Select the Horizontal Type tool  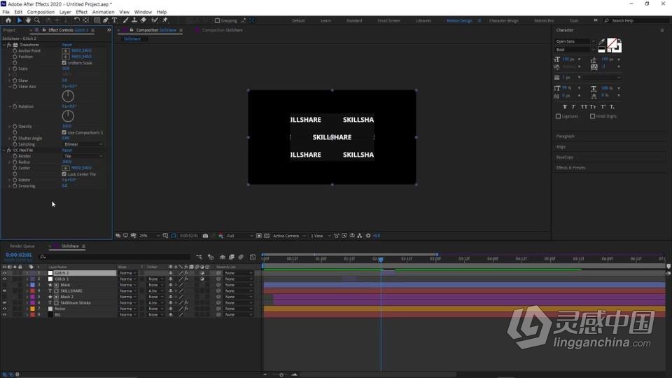click(114, 20)
